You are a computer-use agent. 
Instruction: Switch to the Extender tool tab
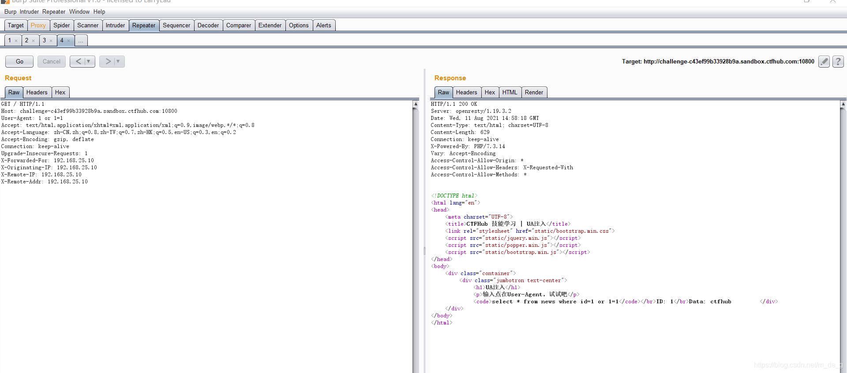(270, 26)
